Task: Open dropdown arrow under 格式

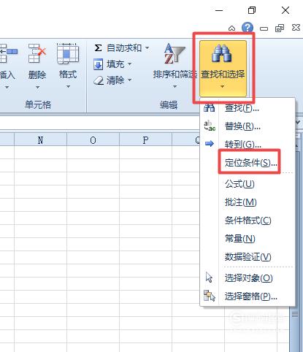Action: pyautogui.click(x=68, y=86)
